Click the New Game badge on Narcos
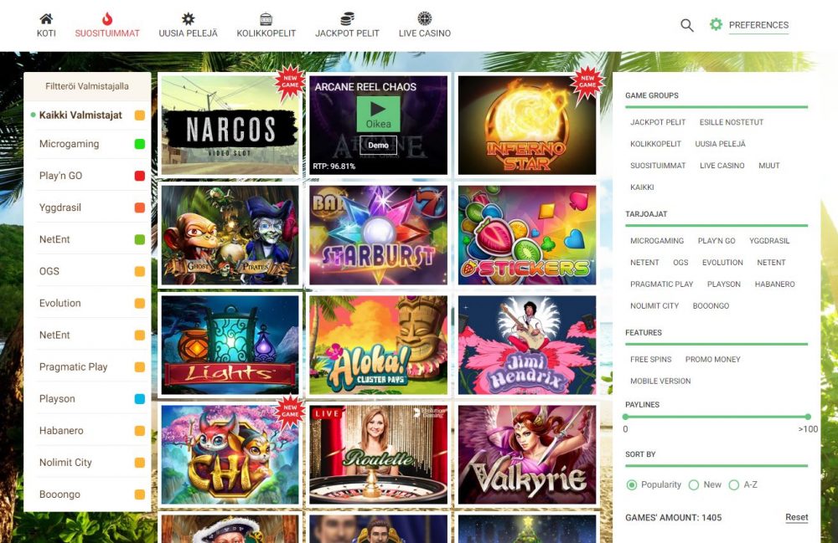The image size is (838, 543). pos(290,82)
